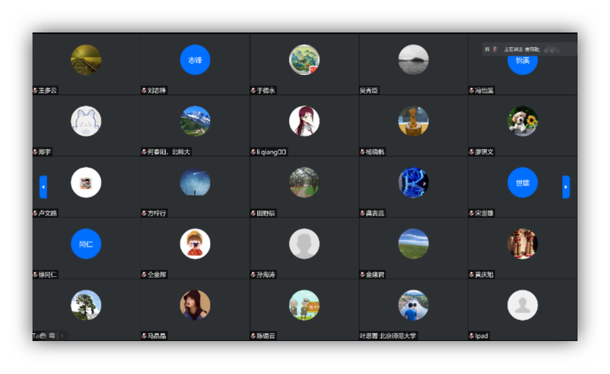Image resolution: width=610 pixels, height=374 pixels.
Task: Click the muted mic icon beside Ipad
Action: 471,336
